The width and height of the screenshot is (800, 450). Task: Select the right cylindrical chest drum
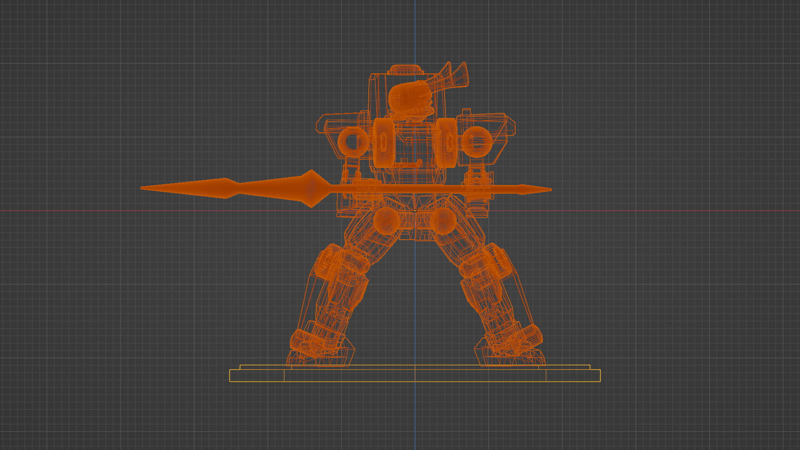click(447, 142)
